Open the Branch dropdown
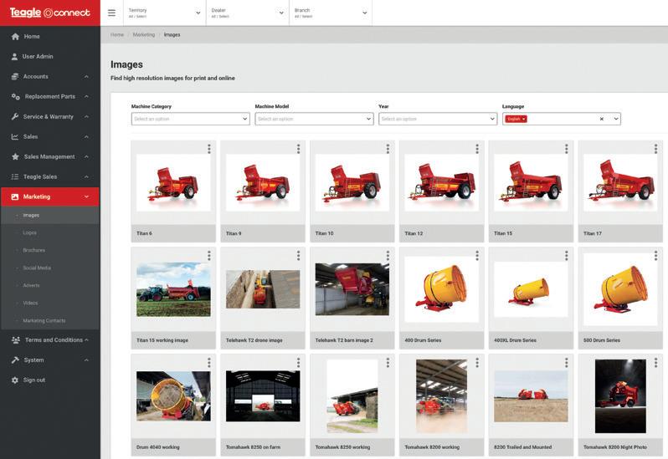The height and width of the screenshot is (459, 668). [331, 13]
